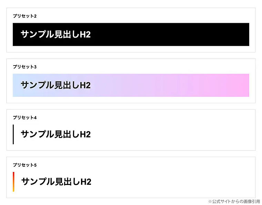Click the red-orange gradient vertical bar in preset 5

point(13,182)
